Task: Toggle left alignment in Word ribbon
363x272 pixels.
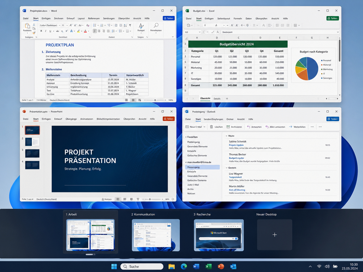Action: 95,31
